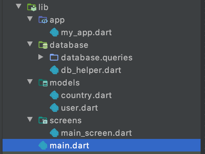Open main_screen.dart file
This screenshot has height=154, width=205.
pyautogui.click(x=96, y=133)
